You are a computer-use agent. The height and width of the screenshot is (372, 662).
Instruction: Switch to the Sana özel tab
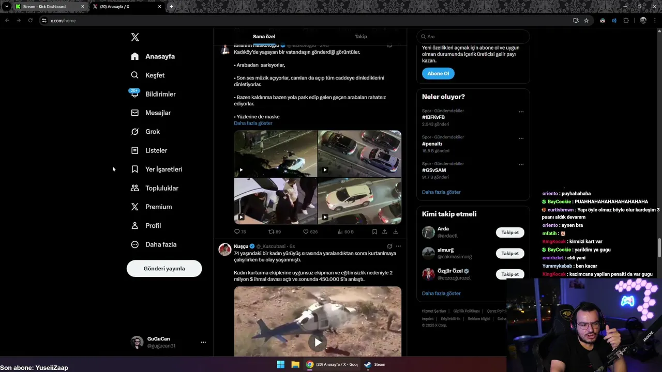[264, 37]
